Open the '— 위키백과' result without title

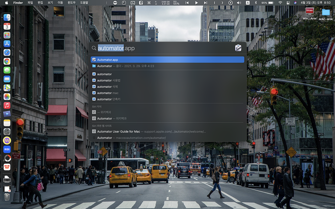coord(167,112)
